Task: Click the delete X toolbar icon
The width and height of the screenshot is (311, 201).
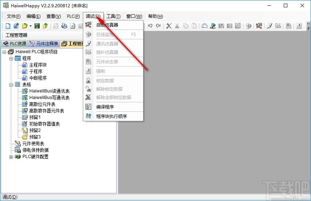Action: click(x=169, y=26)
